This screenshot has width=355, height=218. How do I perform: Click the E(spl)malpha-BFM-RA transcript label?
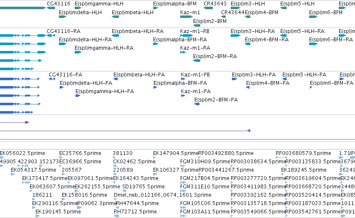[180, 40]
